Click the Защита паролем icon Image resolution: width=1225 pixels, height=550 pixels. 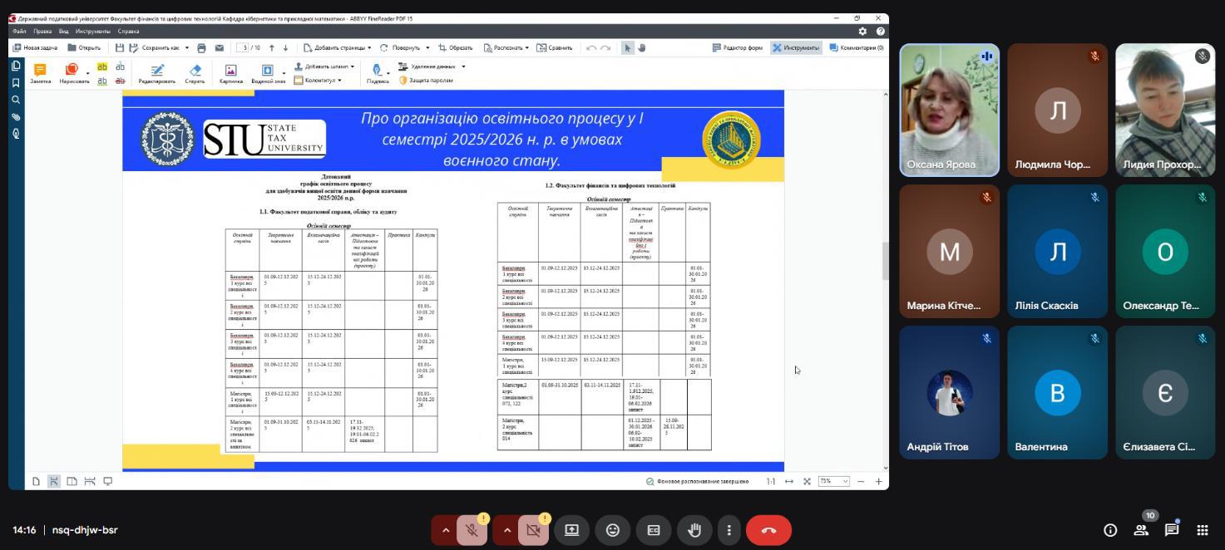tap(403, 81)
